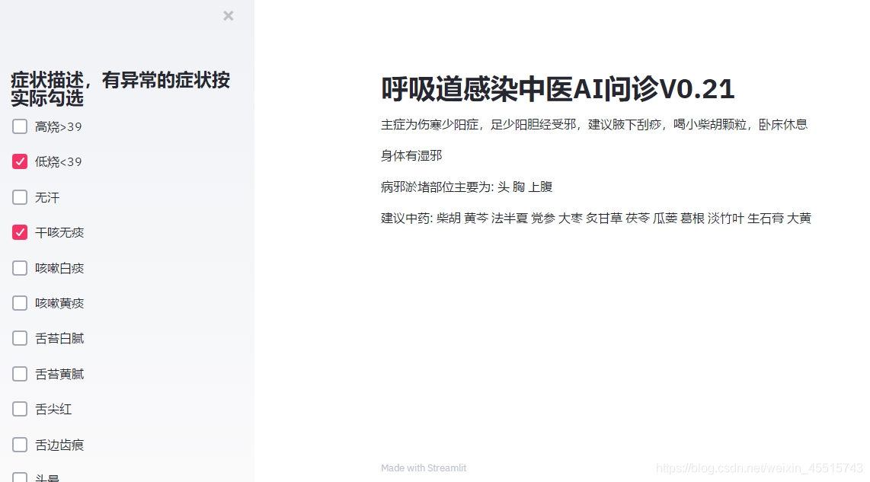Close the sidebar with the X icon
The height and width of the screenshot is (482, 870).
pos(228,15)
